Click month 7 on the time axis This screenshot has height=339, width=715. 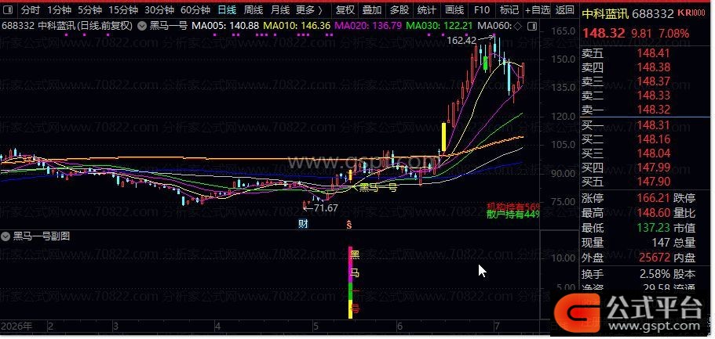[x=497, y=326]
